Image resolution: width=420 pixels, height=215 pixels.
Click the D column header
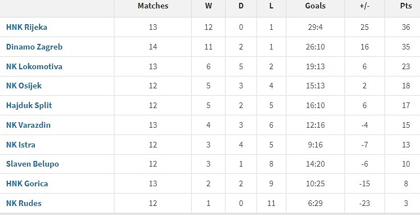(241, 6)
